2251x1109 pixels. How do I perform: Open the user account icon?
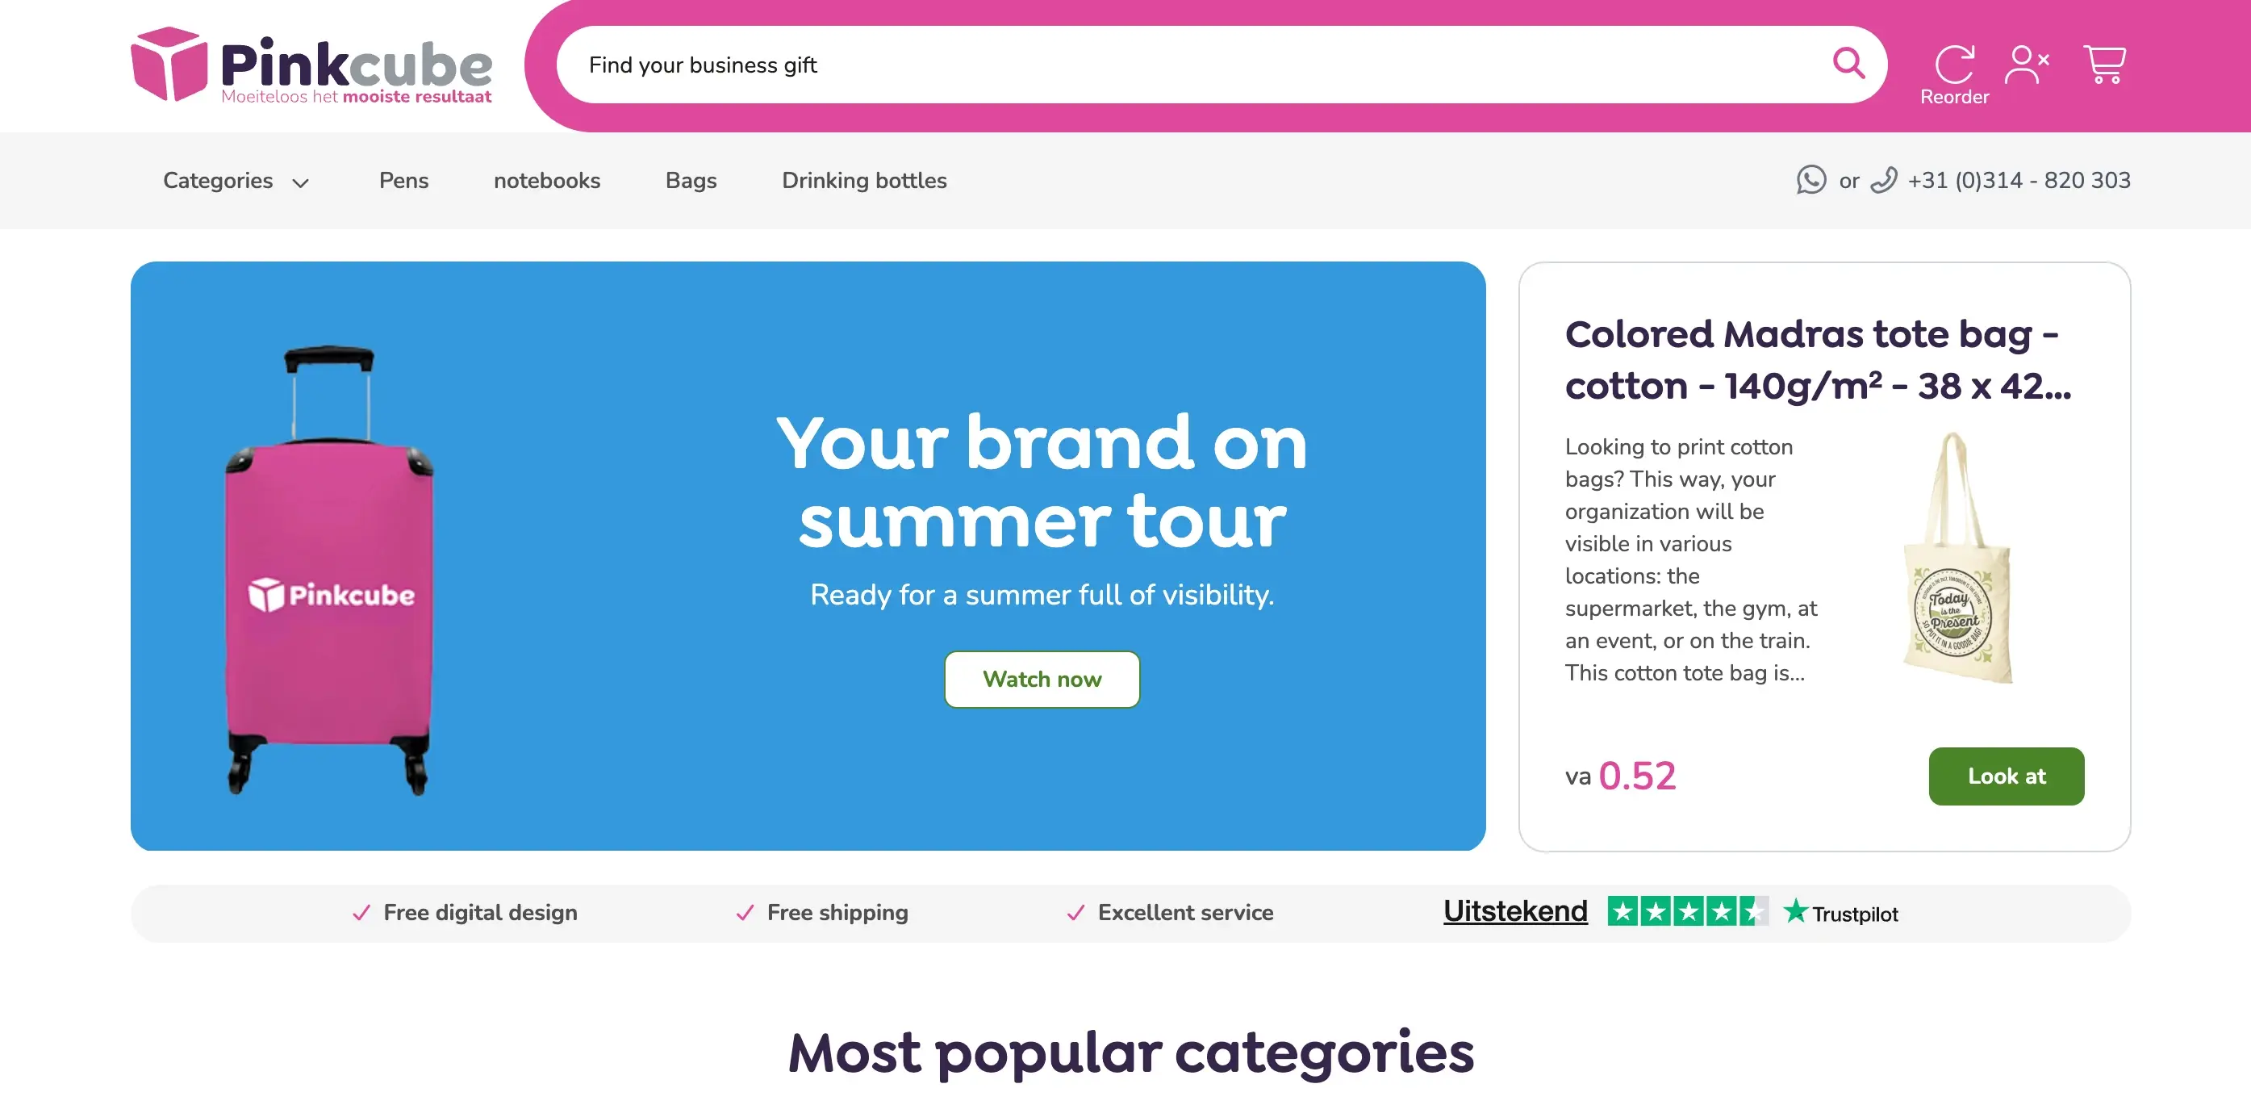tap(2027, 65)
